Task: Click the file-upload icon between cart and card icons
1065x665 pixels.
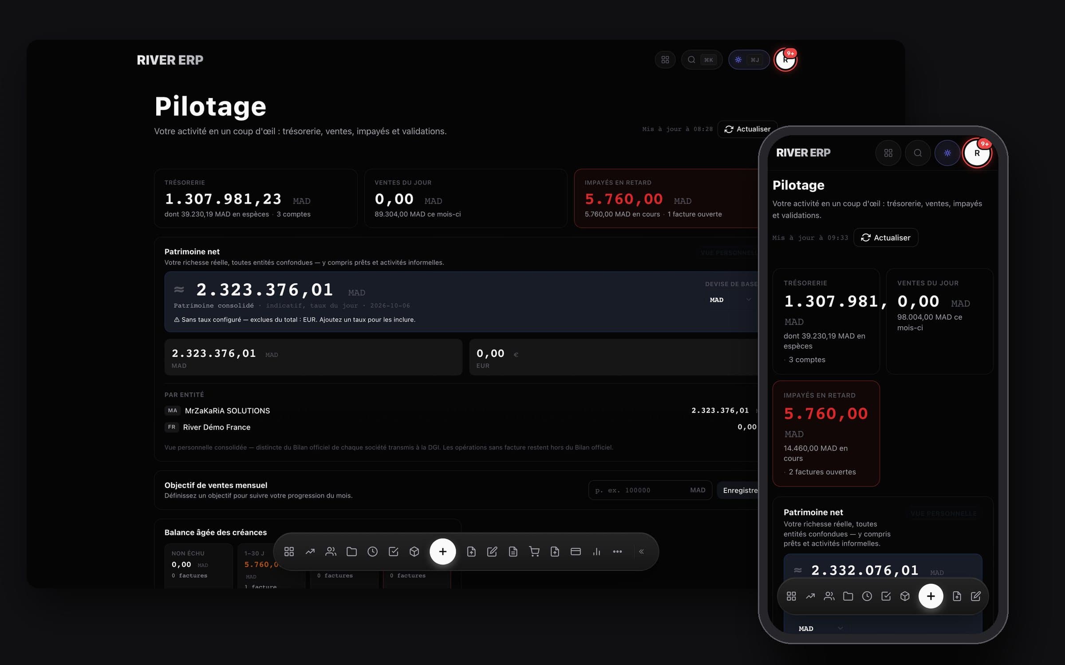Action: click(x=555, y=552)
